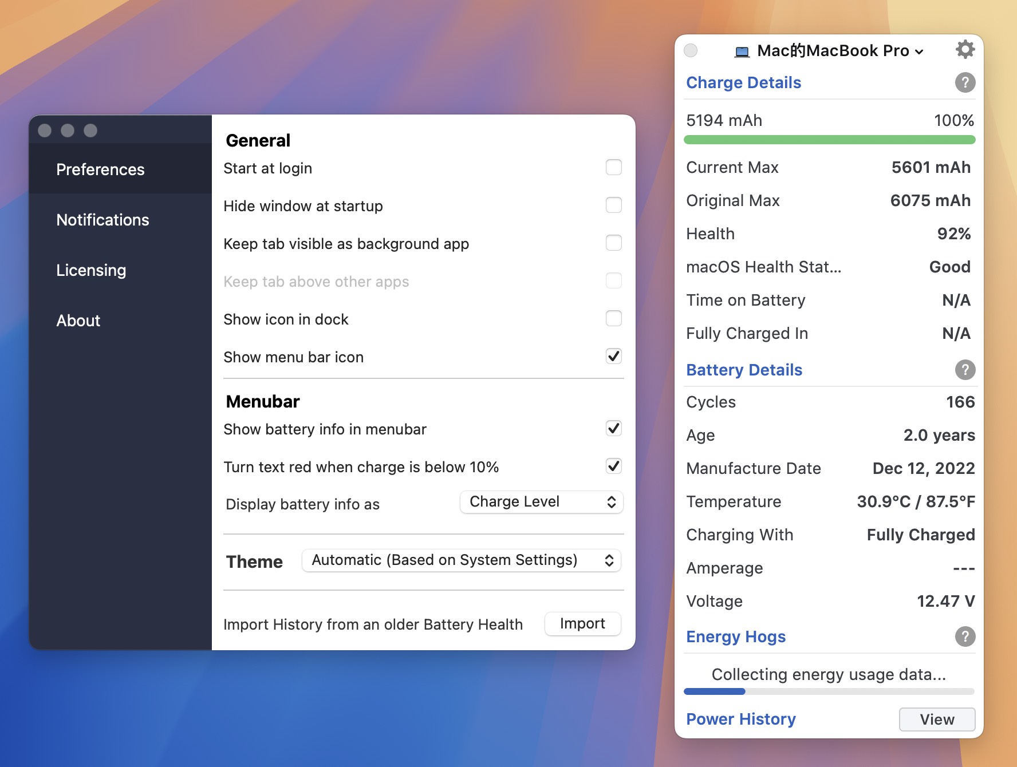This screenshot has height=767, width=1017.
Task: Click the Charge Details help icon
Action: point(965,82)
